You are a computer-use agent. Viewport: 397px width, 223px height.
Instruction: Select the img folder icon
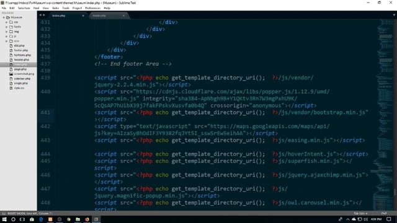(11, 32)
